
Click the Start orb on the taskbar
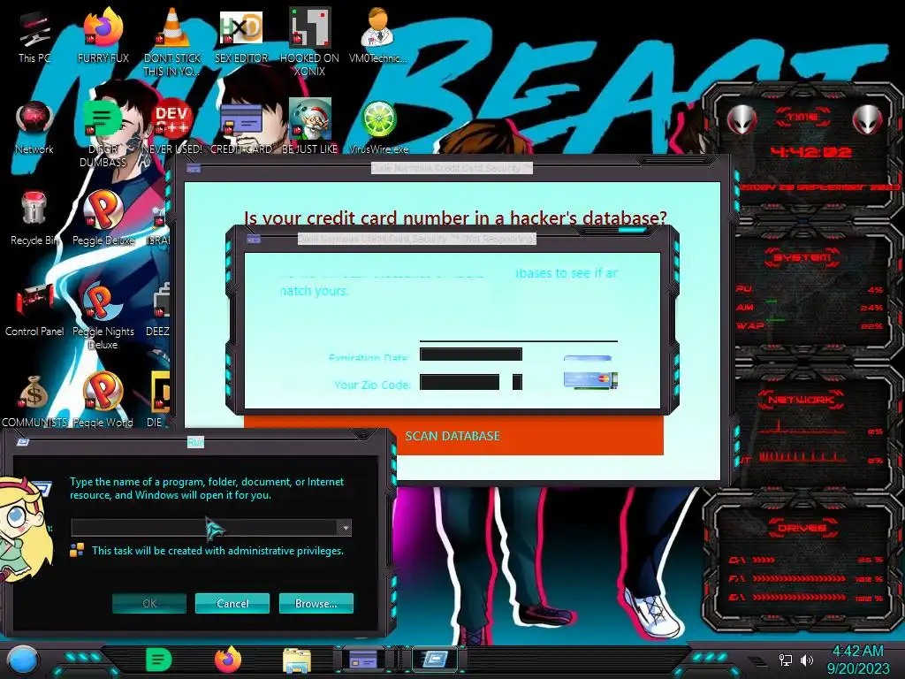[23, 660]
